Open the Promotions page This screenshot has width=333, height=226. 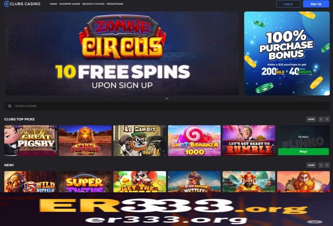115,4
